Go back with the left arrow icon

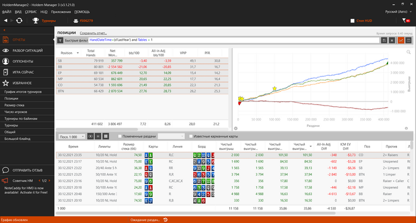[5, 20]
